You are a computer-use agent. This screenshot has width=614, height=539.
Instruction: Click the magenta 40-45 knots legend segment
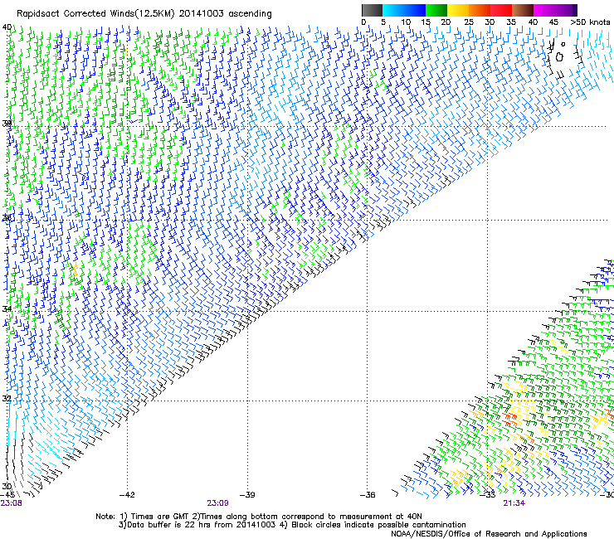click(544, 10)
